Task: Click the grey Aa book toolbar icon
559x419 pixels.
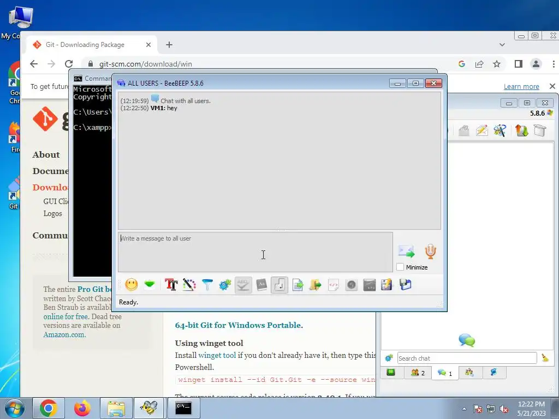Action: (261, 285)
